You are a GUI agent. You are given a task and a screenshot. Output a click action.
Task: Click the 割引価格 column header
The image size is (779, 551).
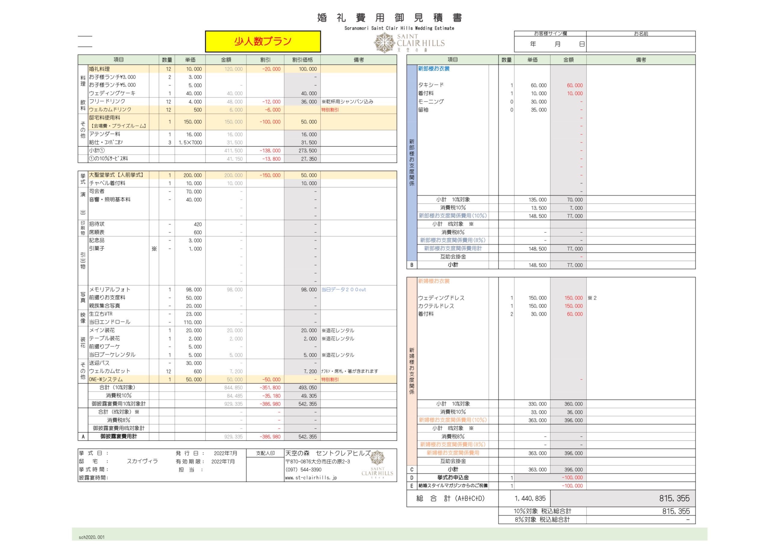[x=302, y=60]
